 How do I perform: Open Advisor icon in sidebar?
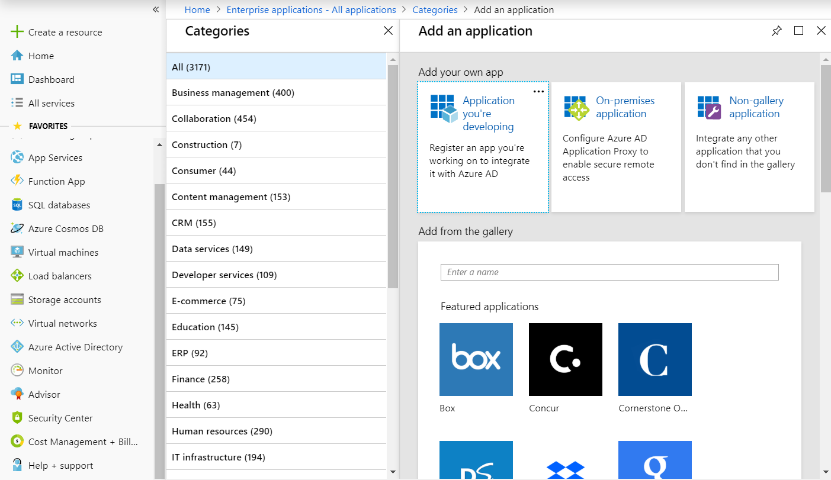pos(17,394)
